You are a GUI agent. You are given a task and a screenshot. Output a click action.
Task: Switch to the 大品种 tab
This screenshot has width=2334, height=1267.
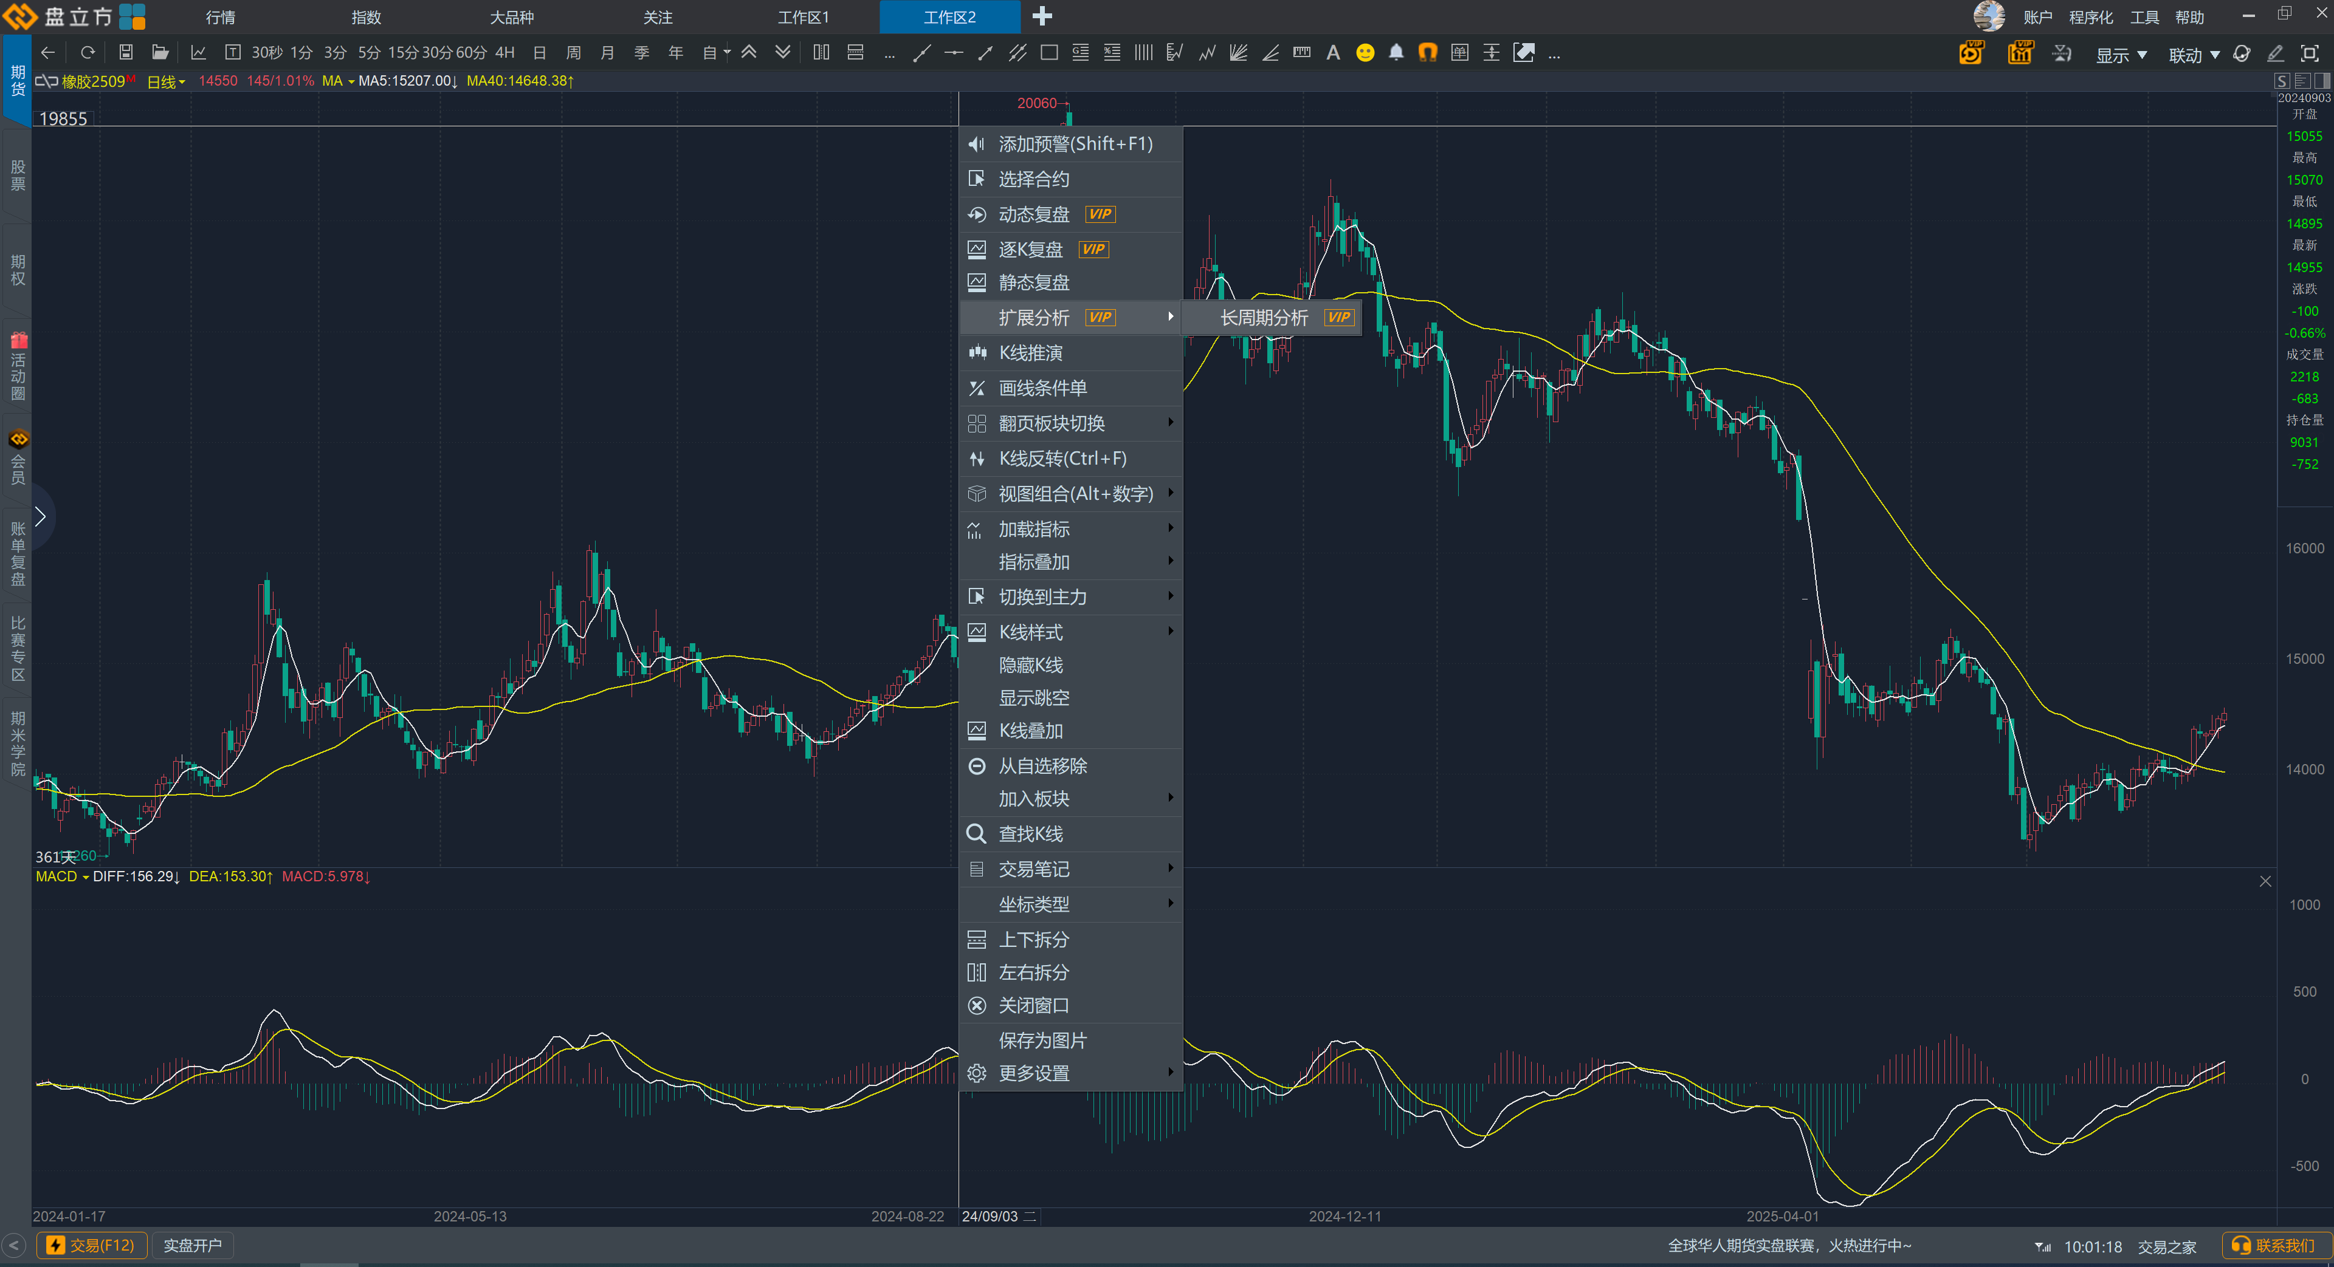(512, 17)
